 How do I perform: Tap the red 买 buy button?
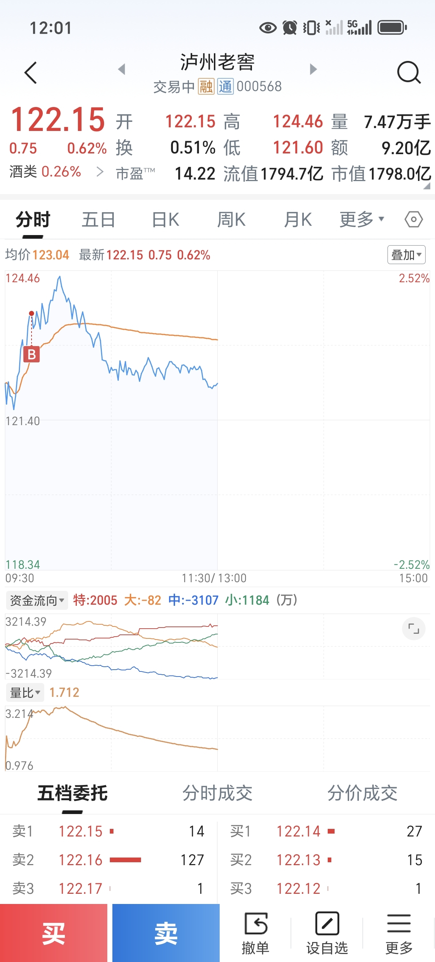54,933
